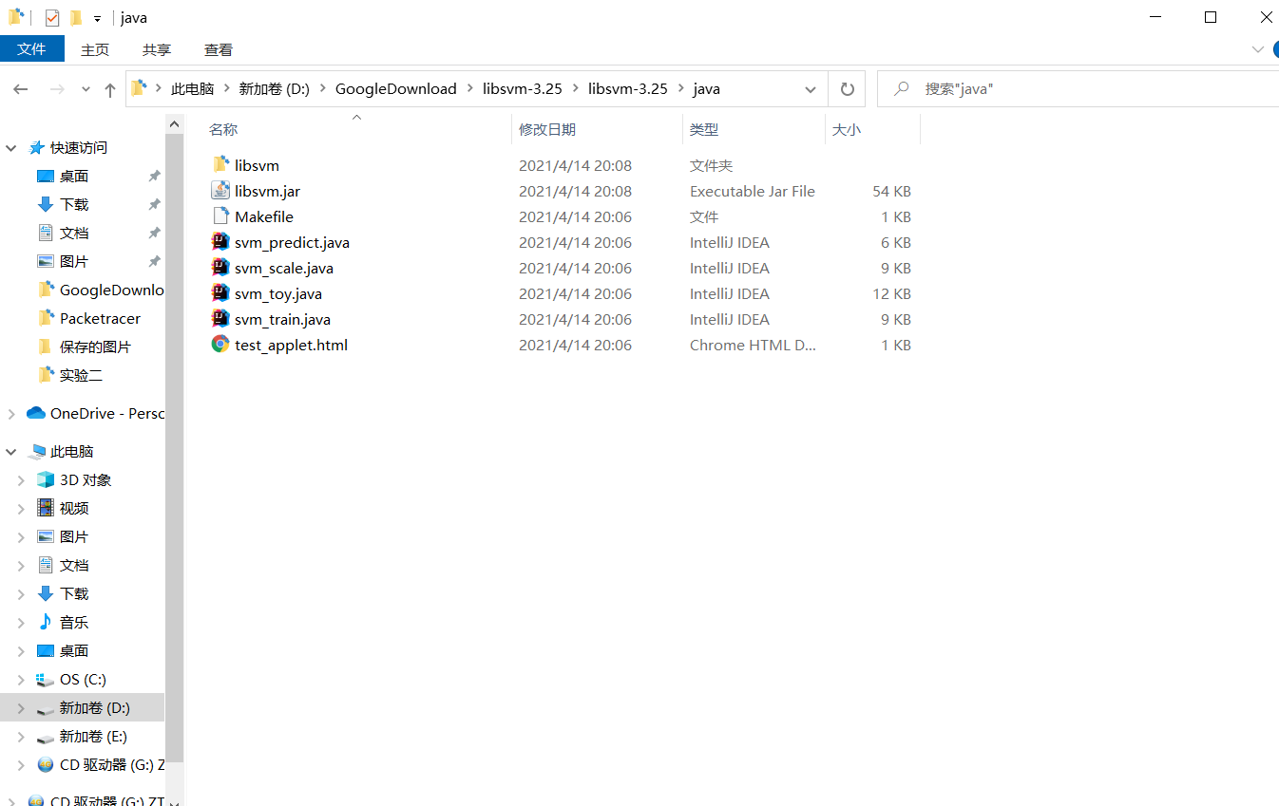The image size is (1279, 806).
Task: Refresh the java folder view
Action: point(847,89)
